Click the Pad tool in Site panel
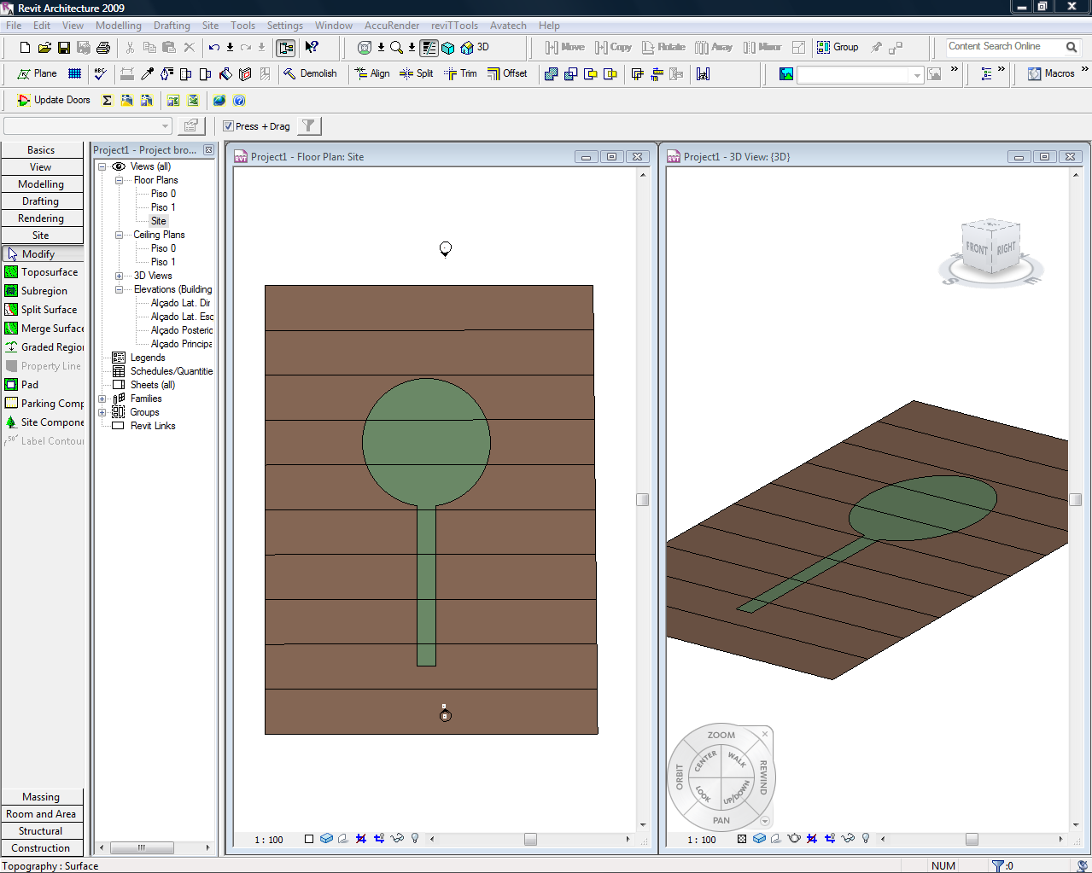Image resolution: width=1092 pixels, height=873 pixels. click(29, 385)
